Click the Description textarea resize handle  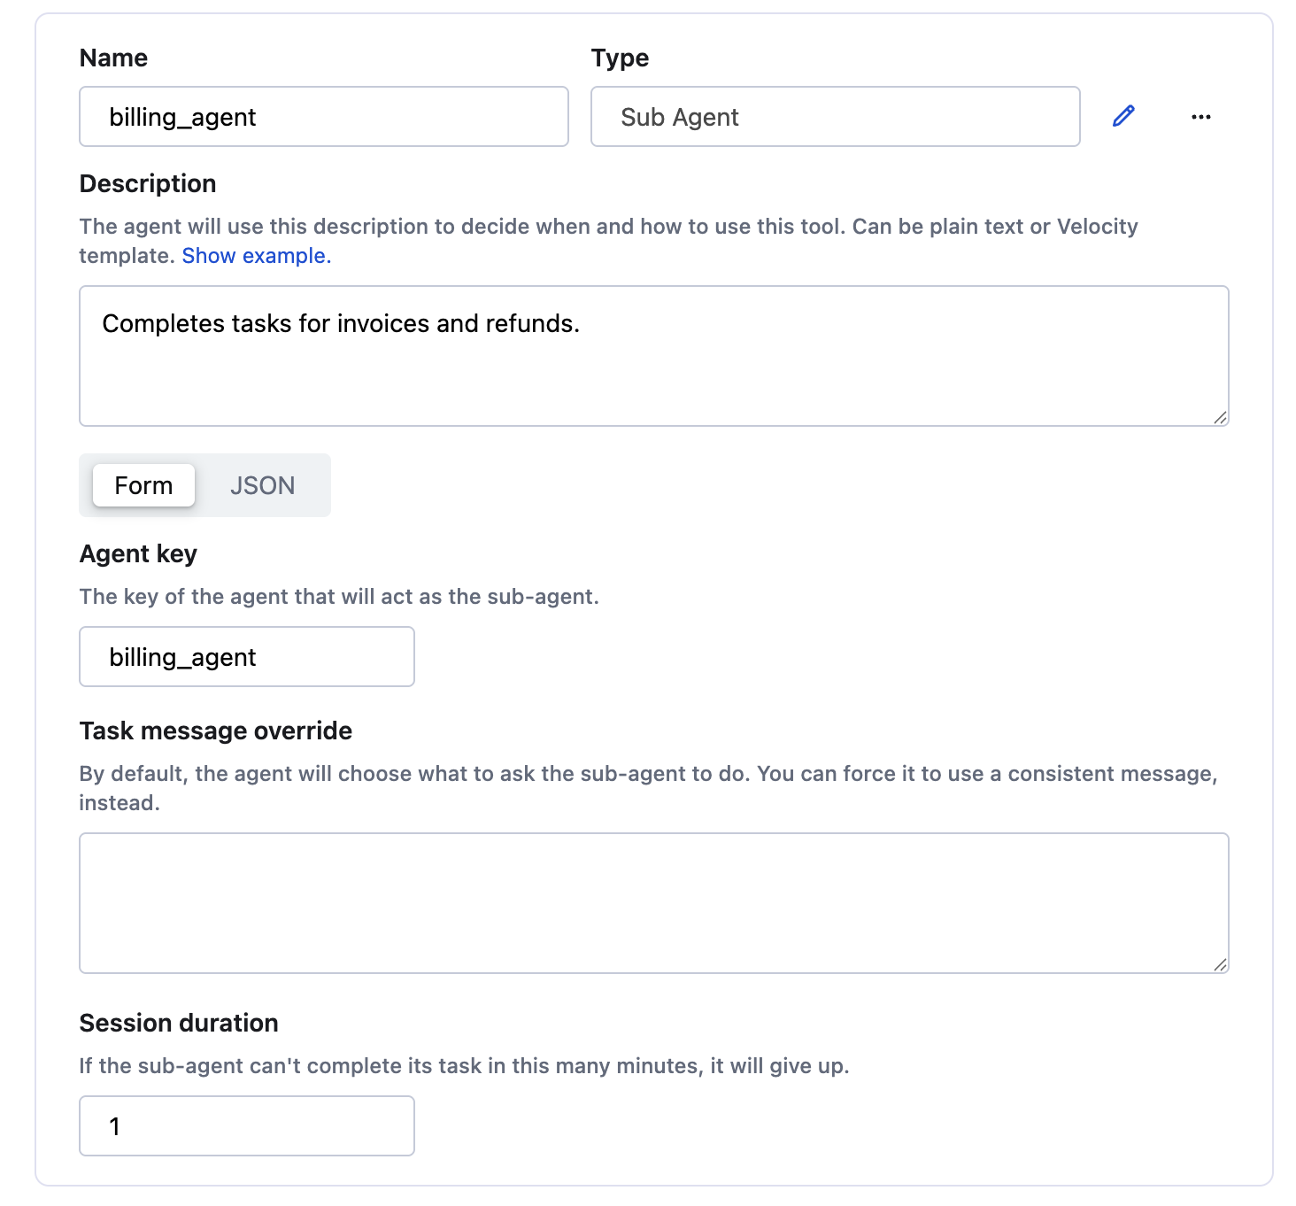[1221, 418]
